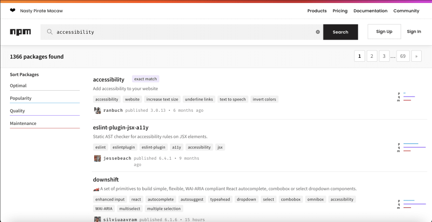Click the 'a11y' keyword tag
This screenshot has width=432, height=222.
point(177,147)
